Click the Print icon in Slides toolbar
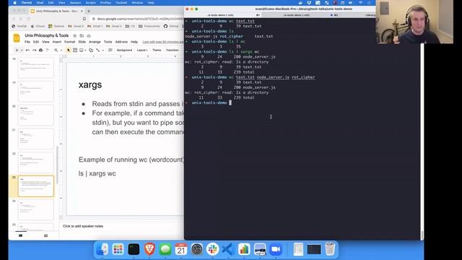The height and width of the screenshot is (260, 462). tap(40, 51)
